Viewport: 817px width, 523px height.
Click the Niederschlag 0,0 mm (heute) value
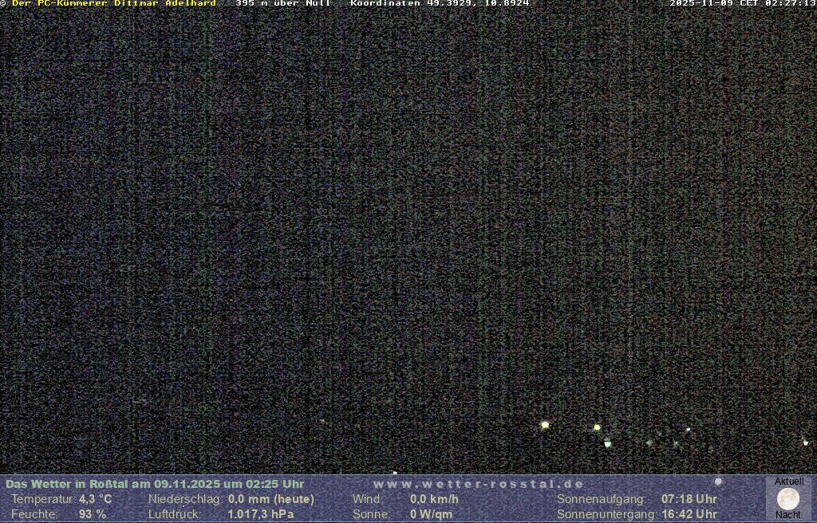tap(270, 499)
